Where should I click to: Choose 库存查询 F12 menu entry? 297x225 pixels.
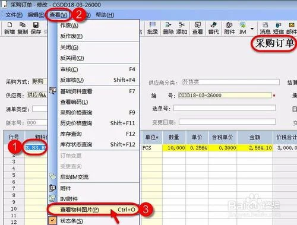tap(93, 134)
